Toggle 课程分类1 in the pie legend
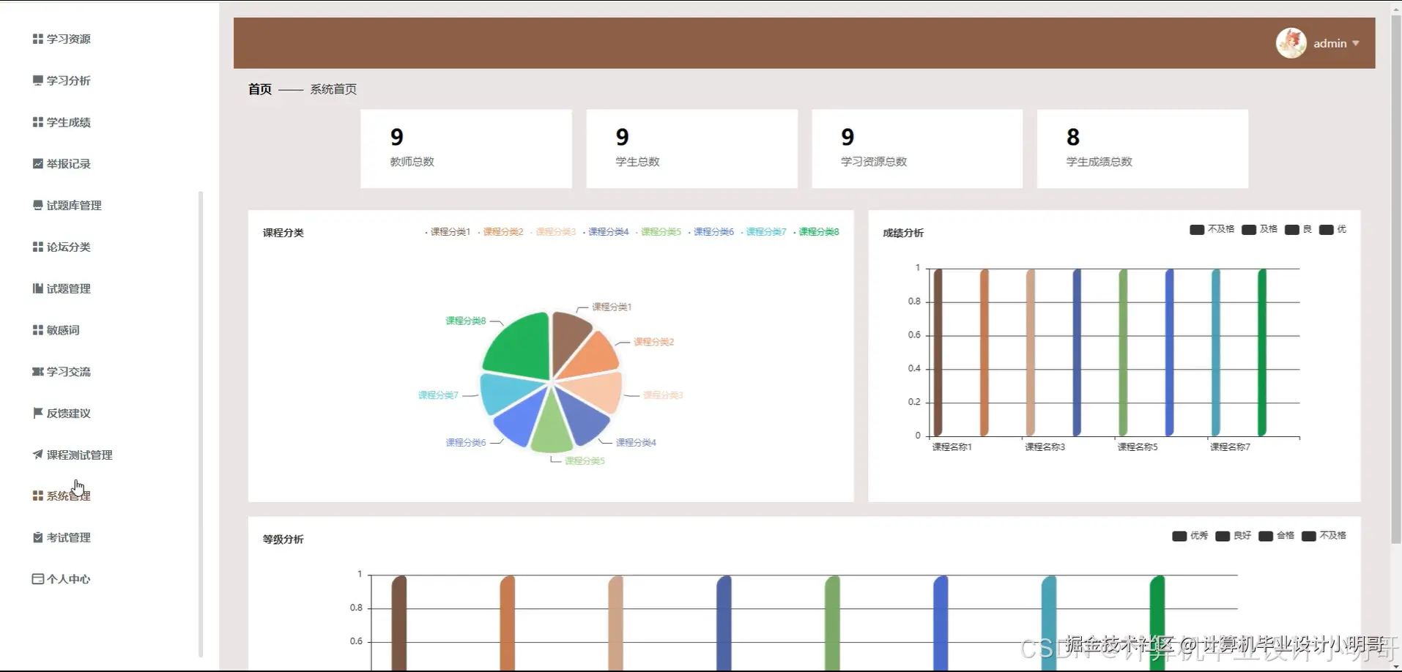This screenshot has height=672, width=1402. point(448,232)
